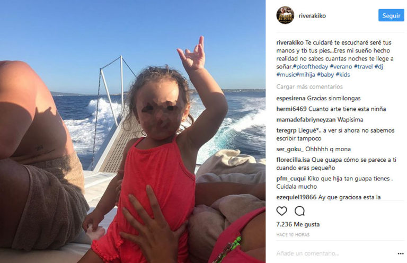
Task: Open the three-dot options menu
Action: coord(401,253)
